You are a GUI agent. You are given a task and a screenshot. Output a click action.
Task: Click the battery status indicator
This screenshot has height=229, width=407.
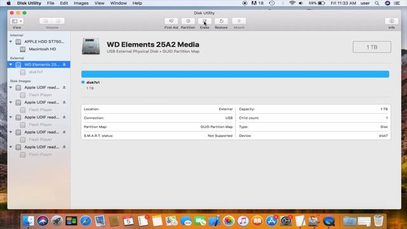click(x=317, y=3)
